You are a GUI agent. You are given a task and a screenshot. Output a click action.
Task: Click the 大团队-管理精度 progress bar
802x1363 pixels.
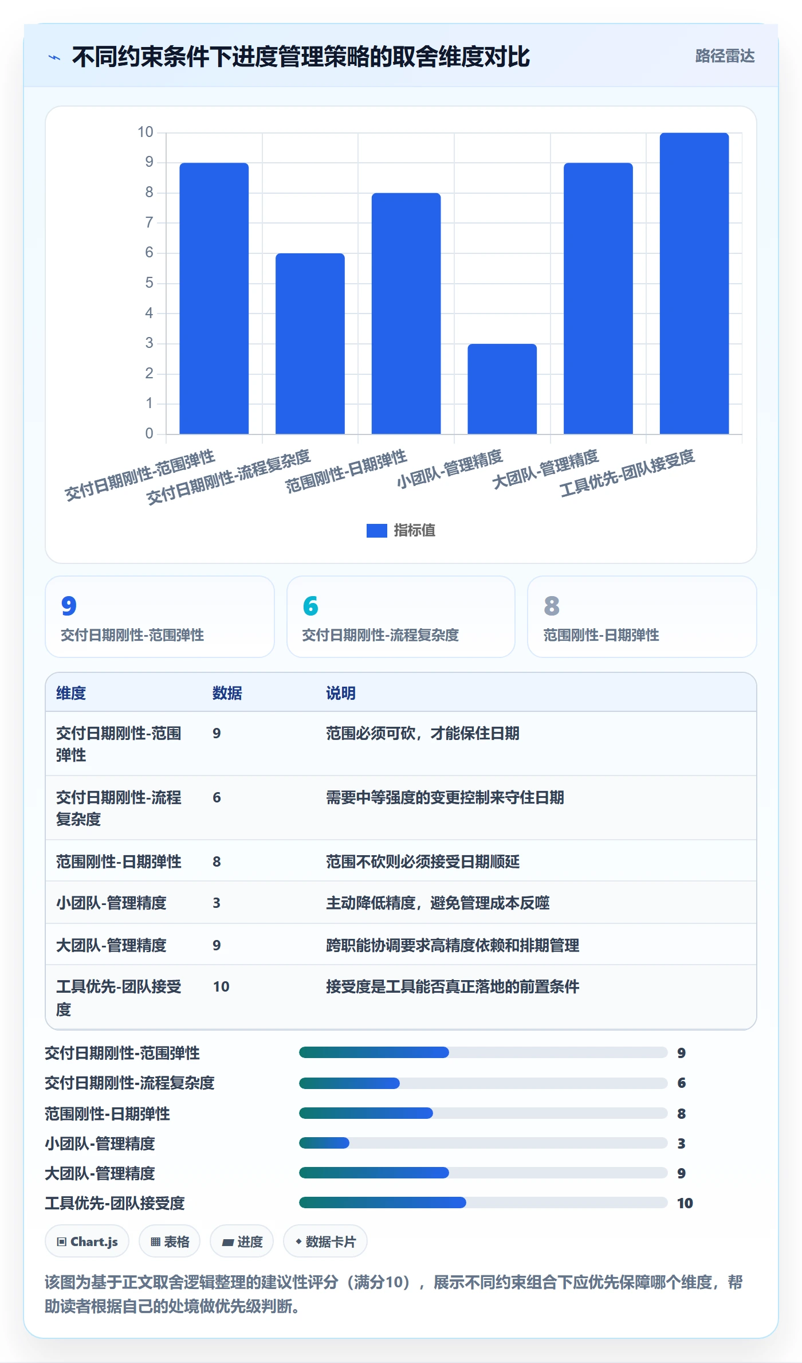483,1173
